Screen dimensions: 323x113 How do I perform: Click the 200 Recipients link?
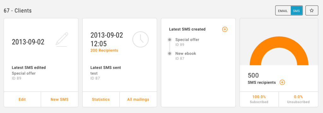coord(104,50)
